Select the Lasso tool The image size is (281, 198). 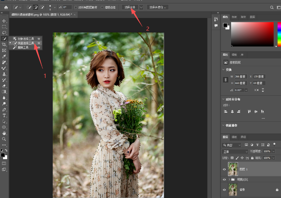4,33
